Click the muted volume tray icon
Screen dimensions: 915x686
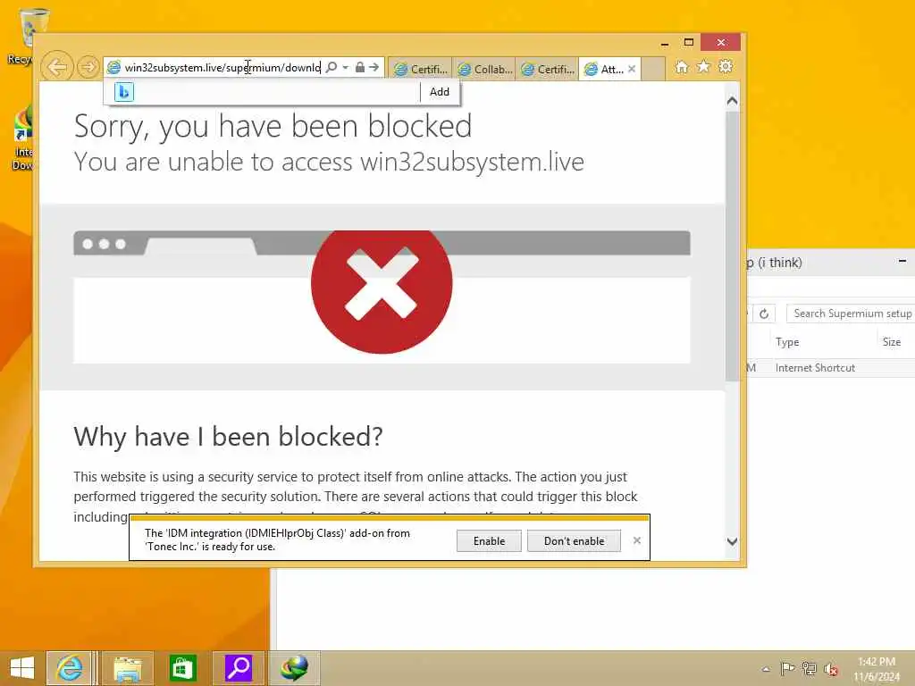pos(831,669)
